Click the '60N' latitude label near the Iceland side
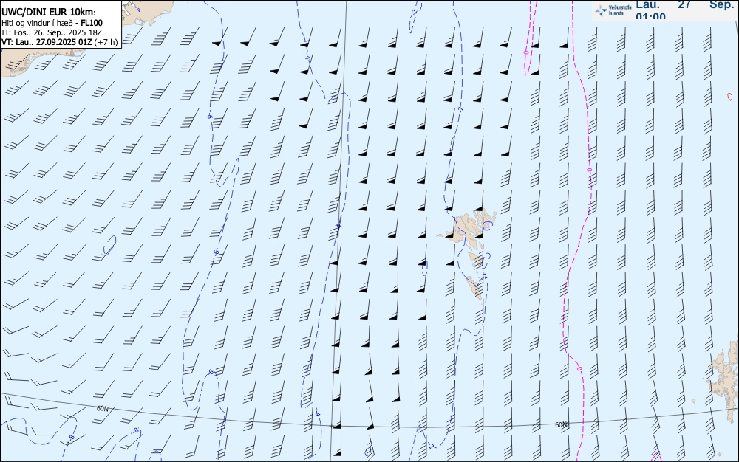739x462 pixels. point(102,409)
